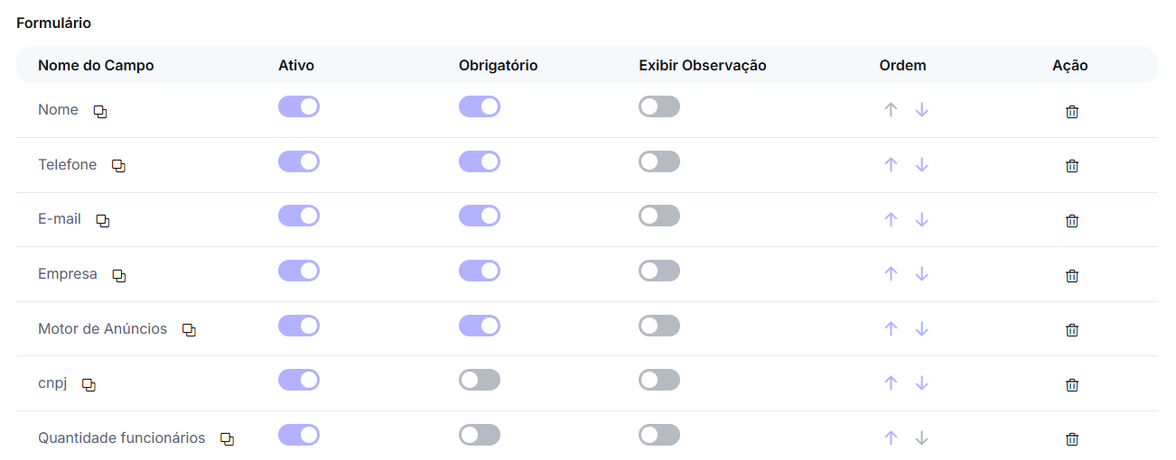Move the Telefone field down
Screen dimensions: 1176x460
pos(921,165)
